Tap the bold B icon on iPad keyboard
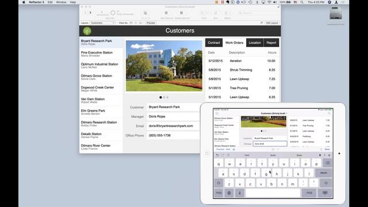 click(320, 155)
